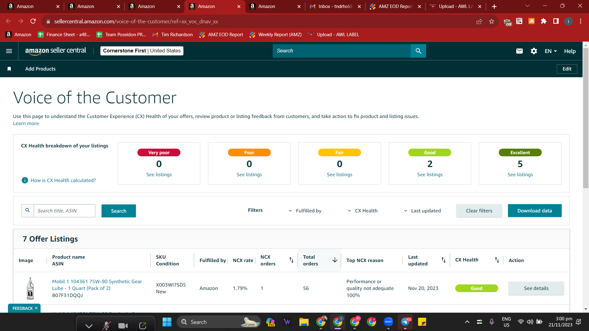Image resolution: width=589 pixels, height=331 pixels.
Task: Open the FEEDBACK tab
Action: (22, 308)
